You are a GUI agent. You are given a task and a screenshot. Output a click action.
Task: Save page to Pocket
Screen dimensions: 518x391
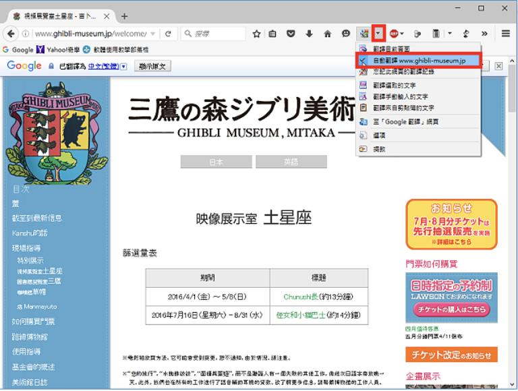click(291, 34)
